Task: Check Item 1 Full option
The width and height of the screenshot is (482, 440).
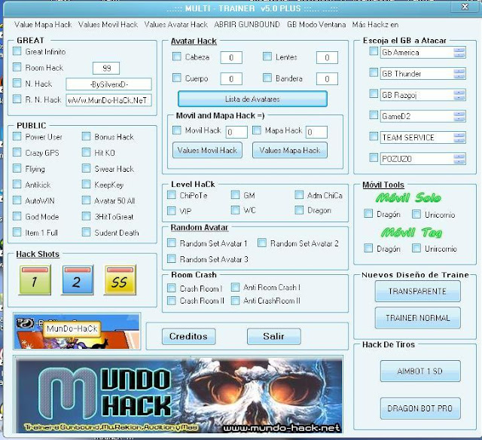Action: point(17,232)
